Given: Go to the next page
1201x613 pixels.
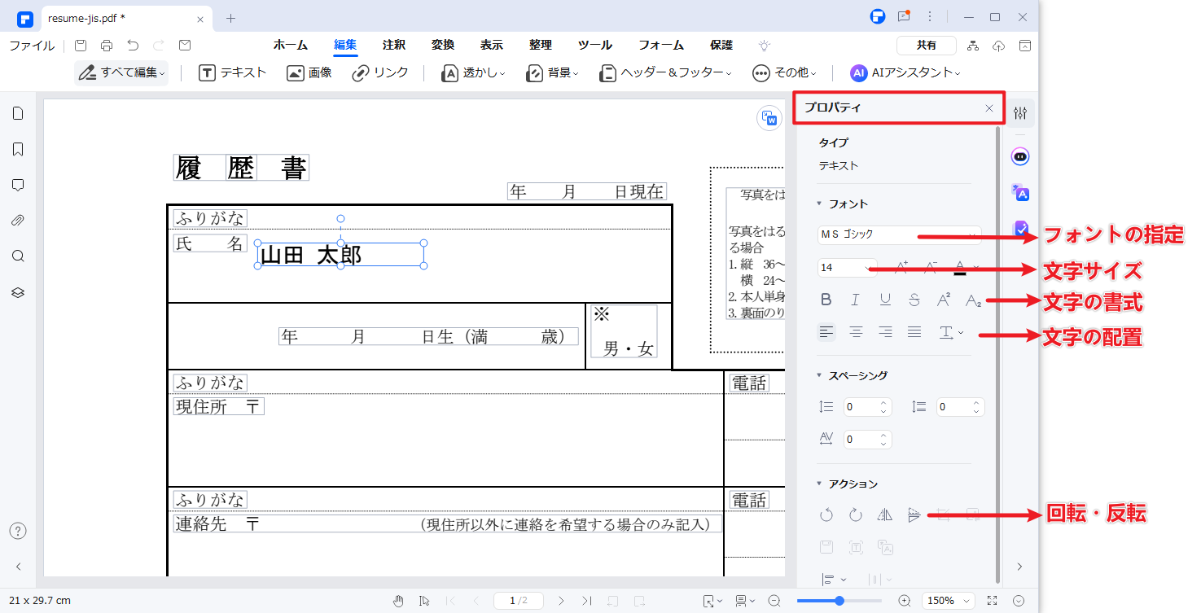Looking at the screenshot, I should 561,601.
